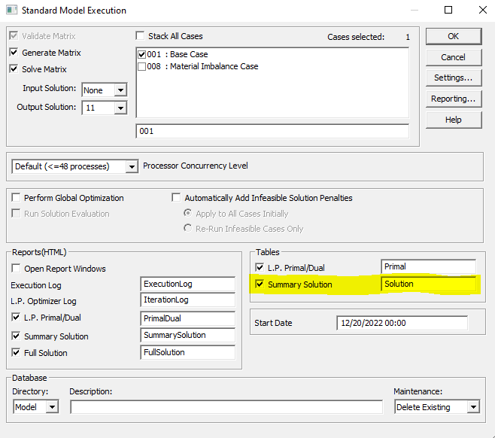495x438 pixels.
Task: Check the 008 Material Imbalance Case
Action: pos(142,66)
